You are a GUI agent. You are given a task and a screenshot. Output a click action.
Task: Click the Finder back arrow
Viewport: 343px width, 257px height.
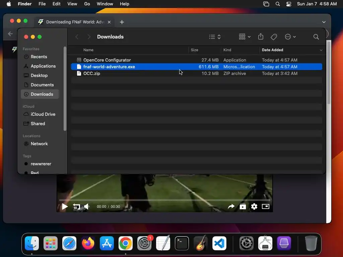pos(77,37)
